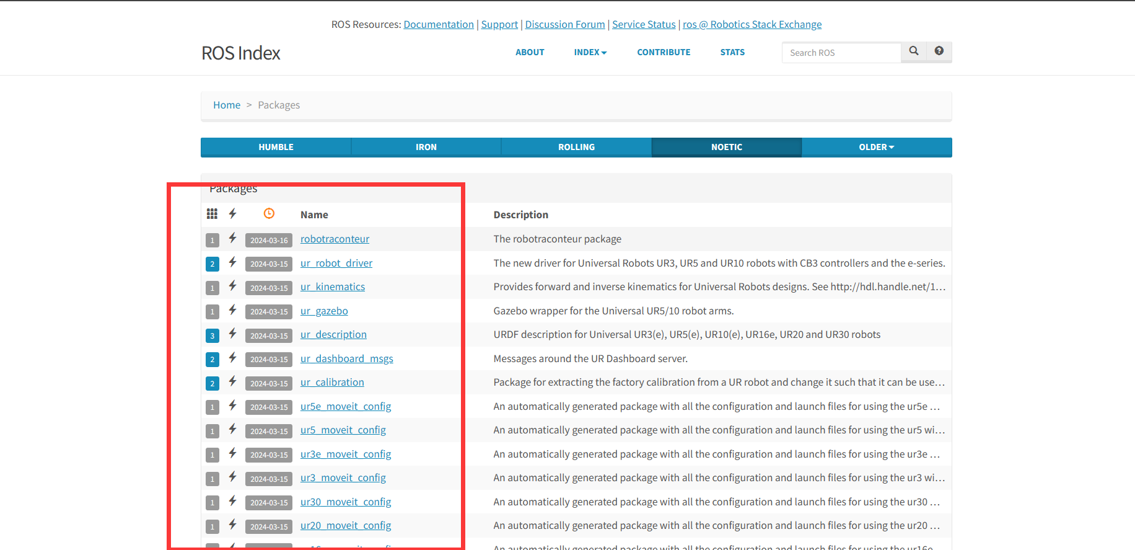Click the search magnifier icon
The height and width of the screenshot is (550, 1135).
click(913, 51)
